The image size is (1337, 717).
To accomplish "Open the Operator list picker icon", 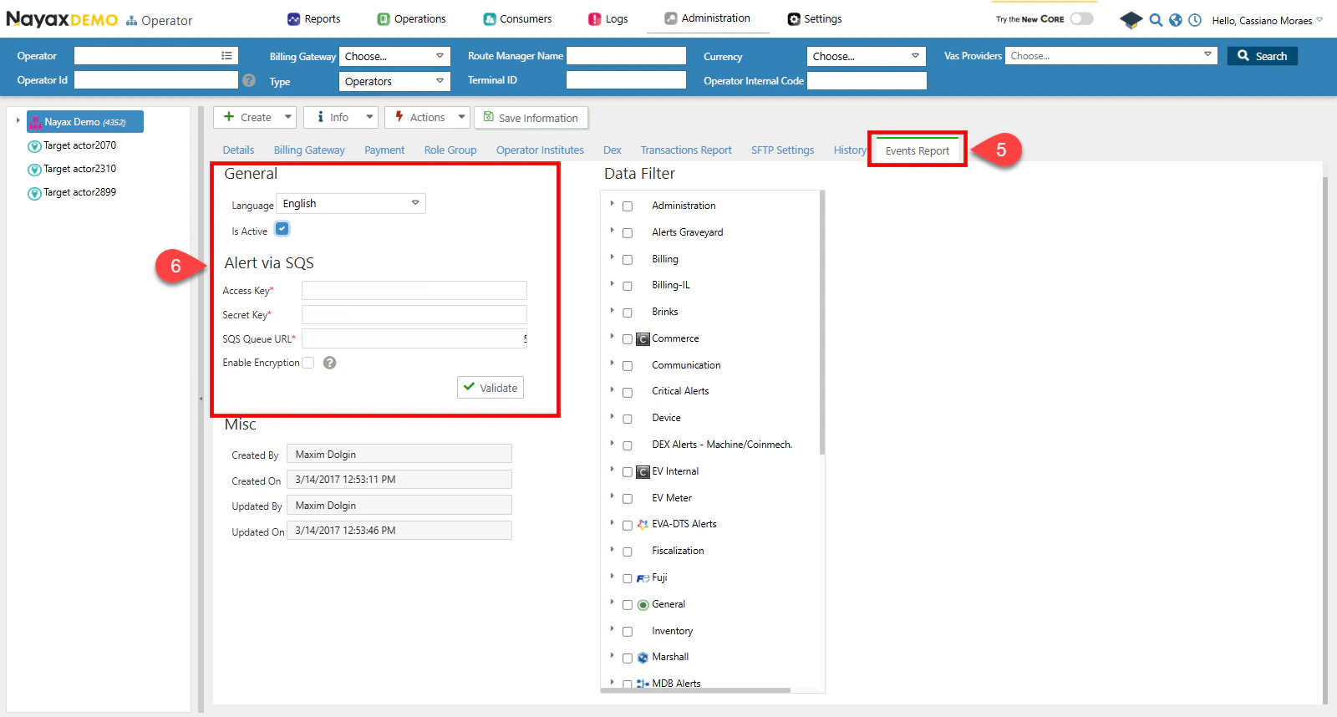I will 226,56.
